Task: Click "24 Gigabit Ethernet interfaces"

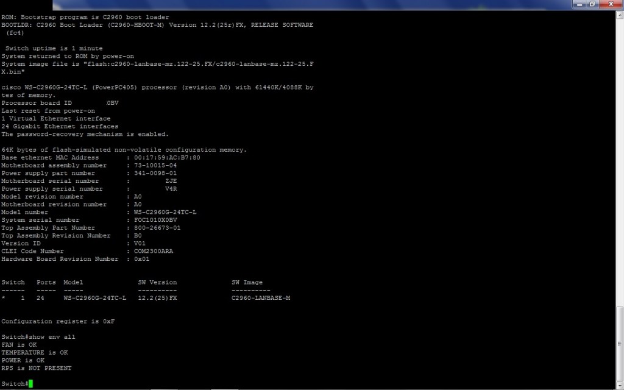Action: tap(60, 127)
